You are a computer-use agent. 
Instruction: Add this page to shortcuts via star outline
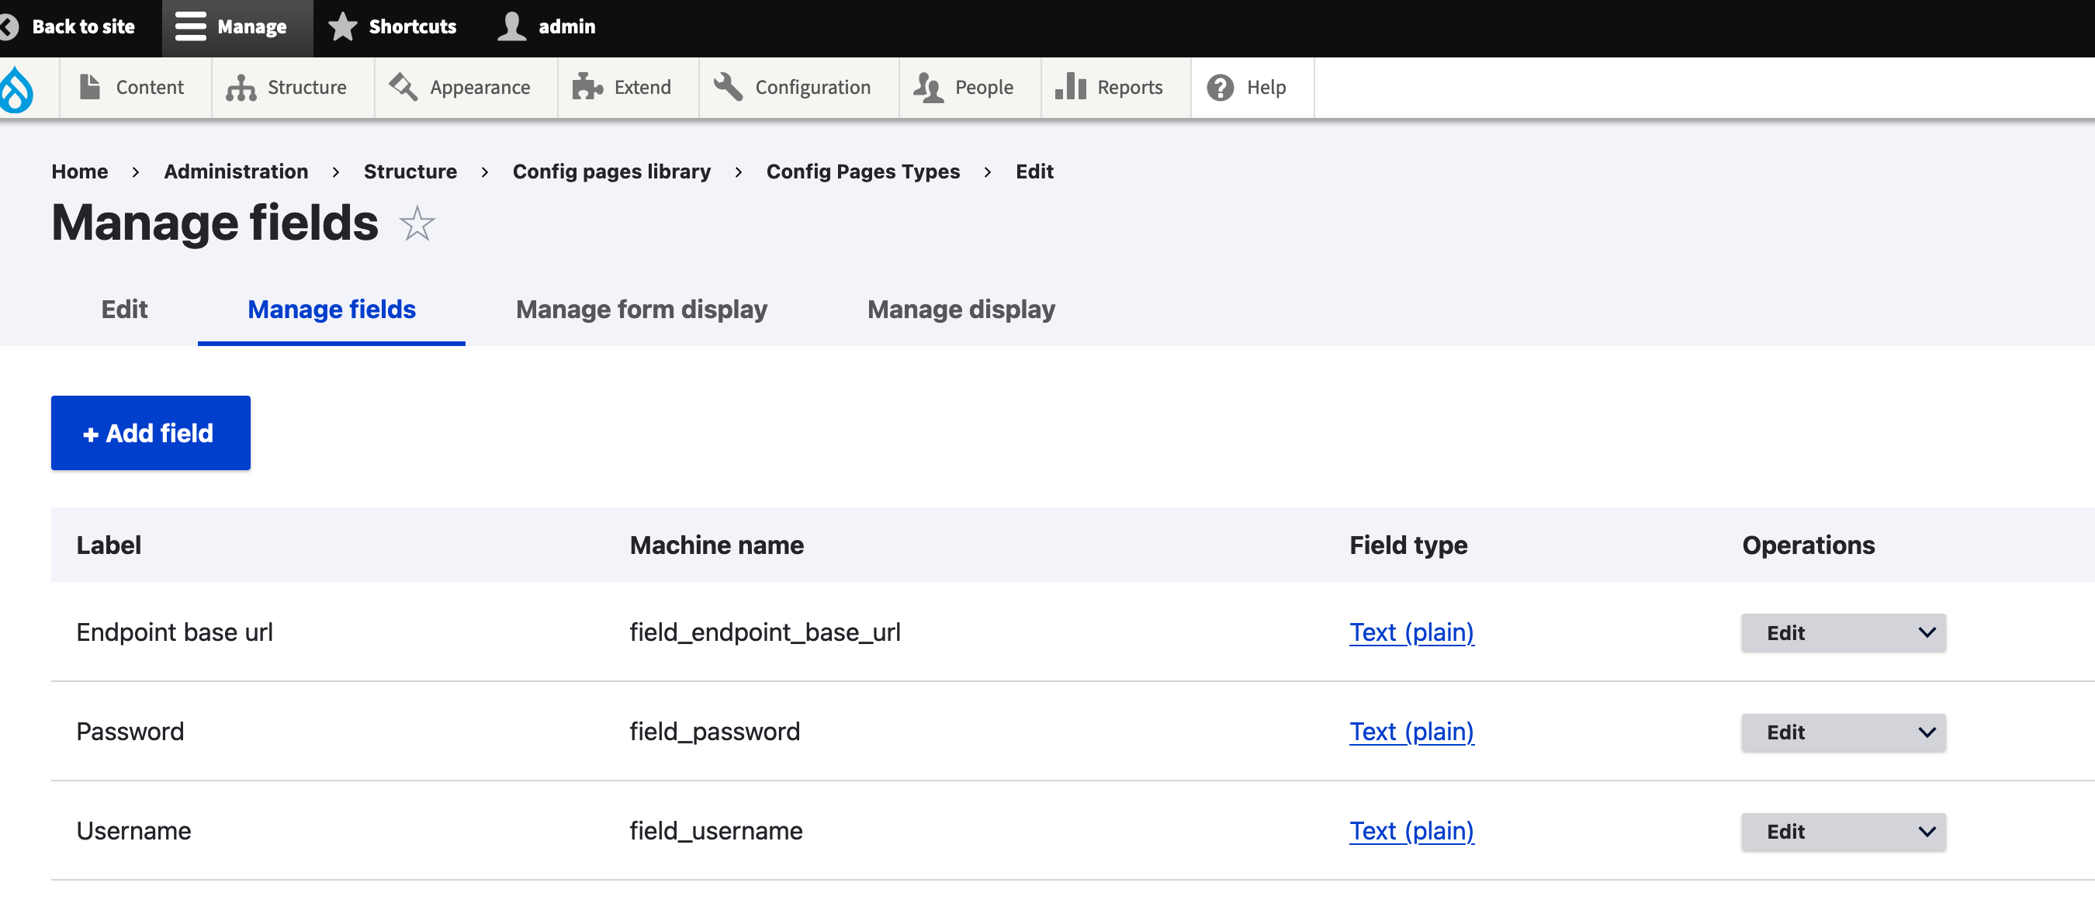(x=417, y=223)
